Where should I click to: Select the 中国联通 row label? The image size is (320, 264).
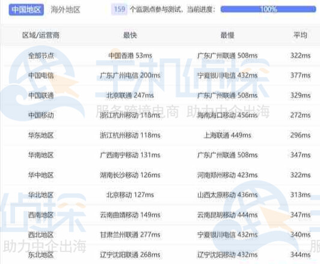point(41,95)
